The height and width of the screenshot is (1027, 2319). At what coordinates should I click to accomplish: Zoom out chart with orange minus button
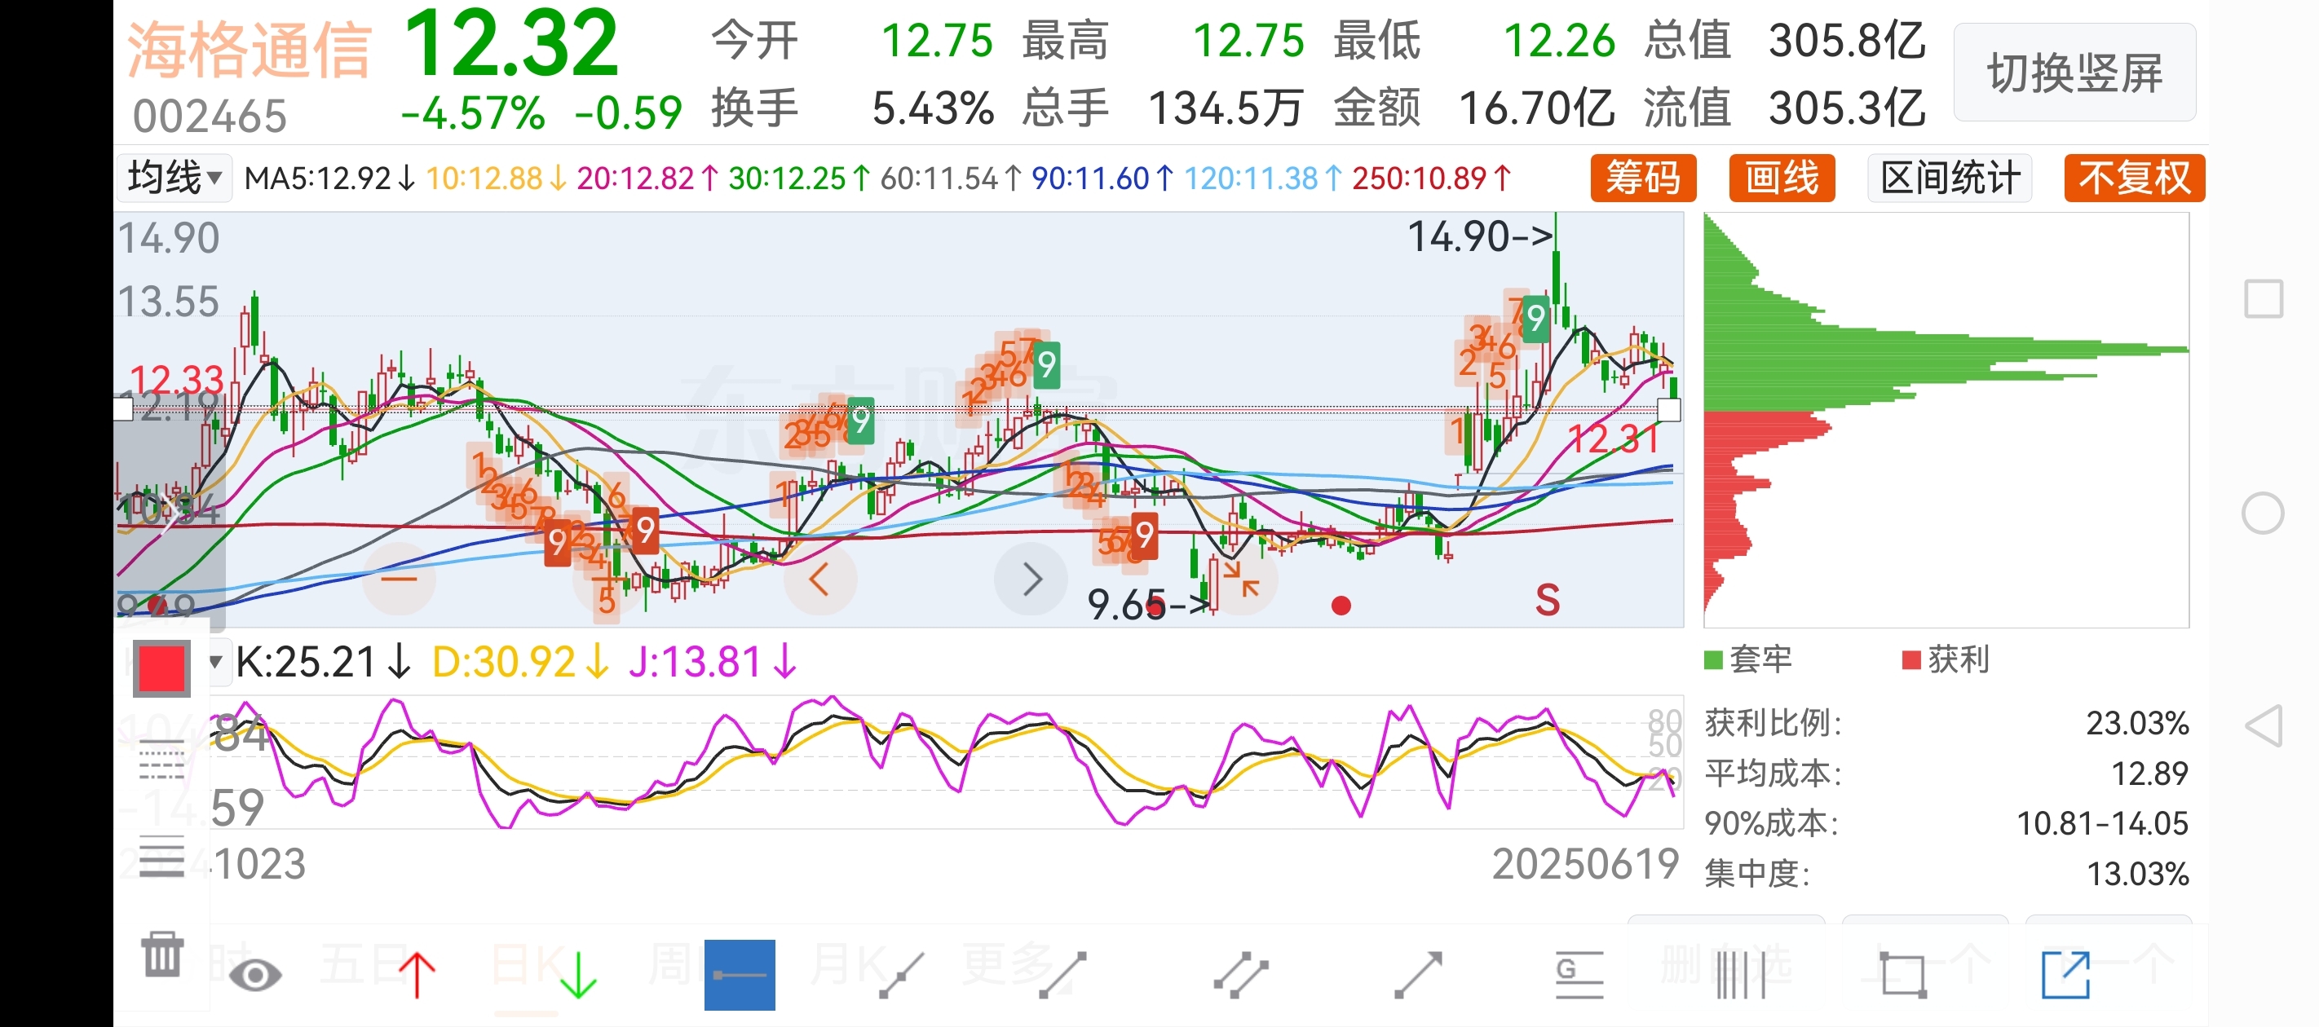click(399, 579)
